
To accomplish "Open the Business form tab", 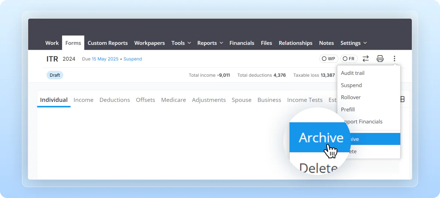I will [x=269, y=100].
